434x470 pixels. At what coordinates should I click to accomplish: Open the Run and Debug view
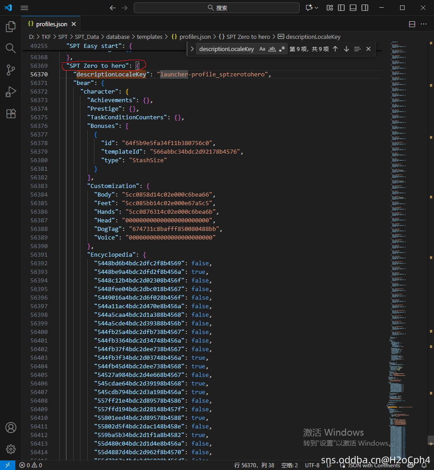[x=11, y=92]
